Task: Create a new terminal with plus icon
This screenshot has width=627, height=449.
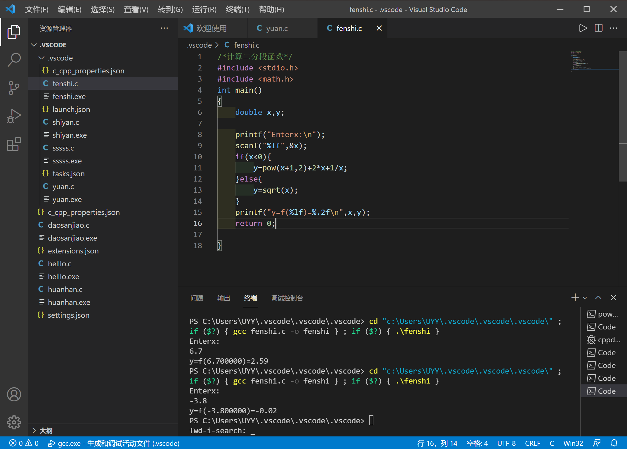Action: point(575,298)
